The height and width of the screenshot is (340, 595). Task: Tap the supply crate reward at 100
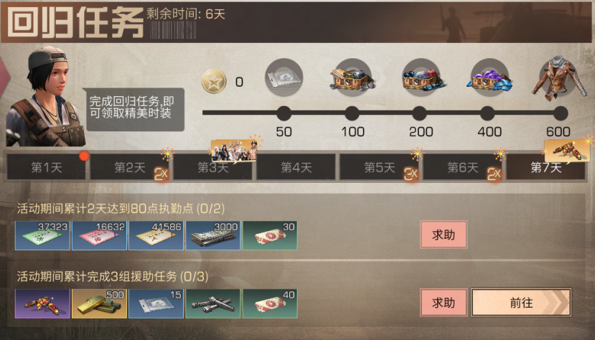[352, 77]
